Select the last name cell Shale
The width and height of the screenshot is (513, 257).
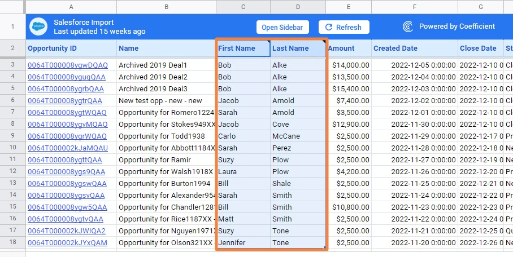tap(298, 183)
